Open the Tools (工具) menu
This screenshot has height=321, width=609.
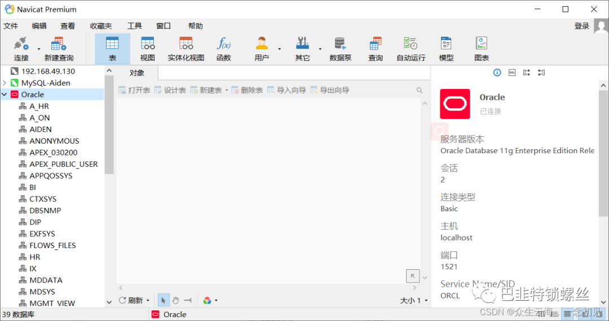[x=135, y=26]
